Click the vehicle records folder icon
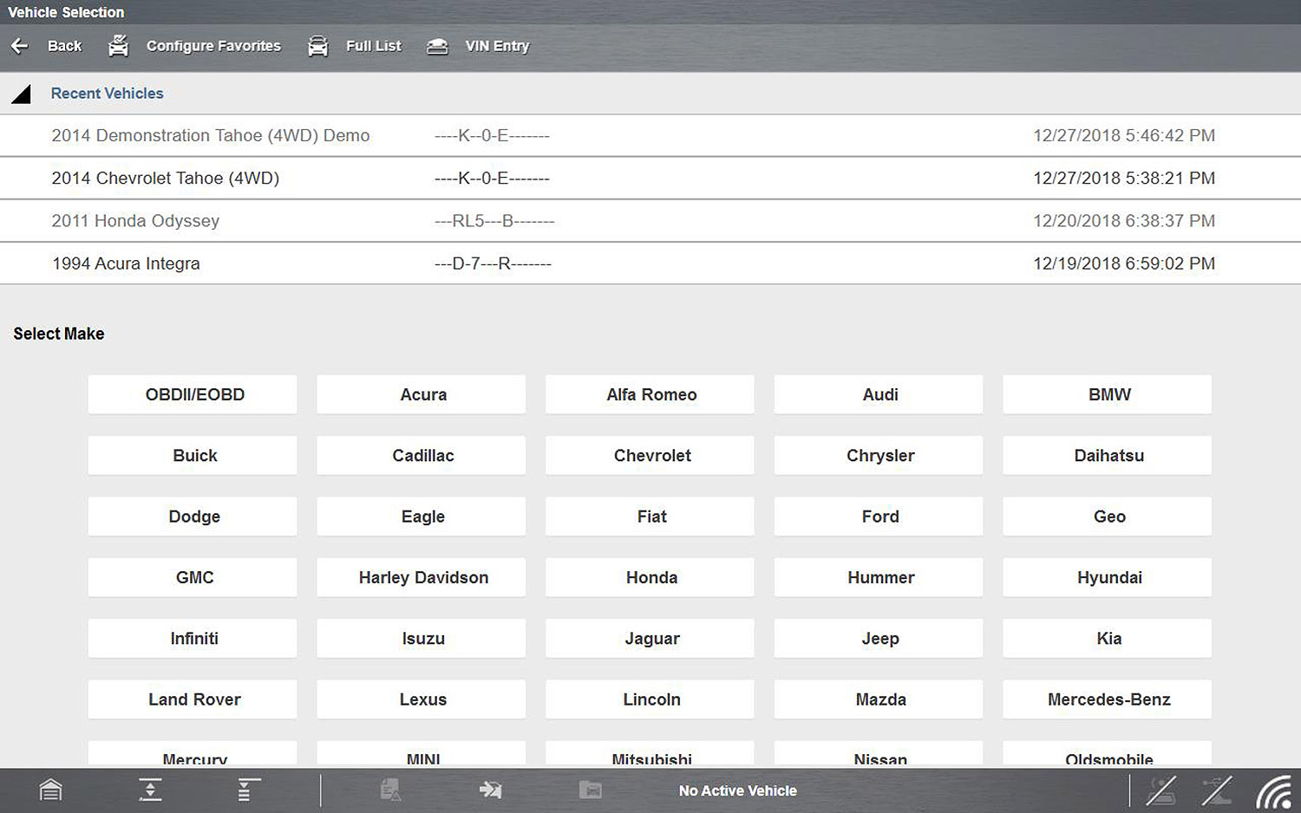Viewport: 1301px width, 813px height. pyautogui.click(x=591, y=790)
